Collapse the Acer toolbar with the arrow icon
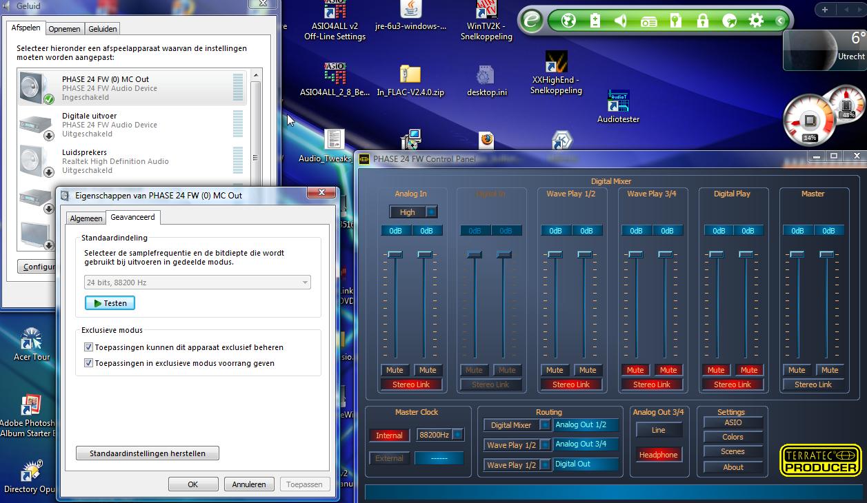867x503 pixels. coord(781,21)
